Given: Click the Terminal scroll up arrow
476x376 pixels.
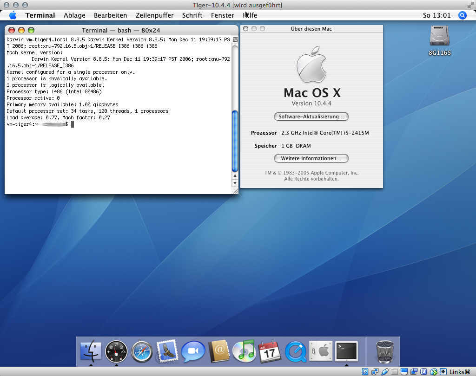Looking at the screenshot, I should (235, 176).
